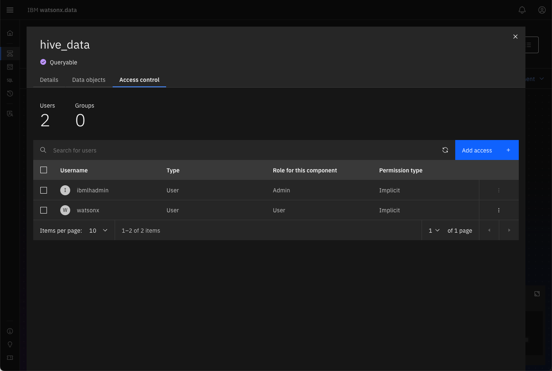The image size is (552, 371).
Task: Open Infrastructure manager in the sidebar
Action: (10, 54)
